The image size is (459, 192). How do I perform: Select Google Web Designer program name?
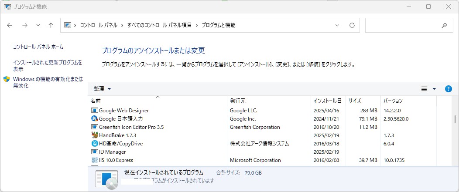(x=124, y=111)
